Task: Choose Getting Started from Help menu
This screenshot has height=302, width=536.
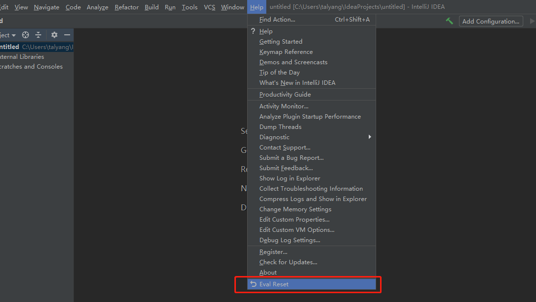Action: point(311,41)
